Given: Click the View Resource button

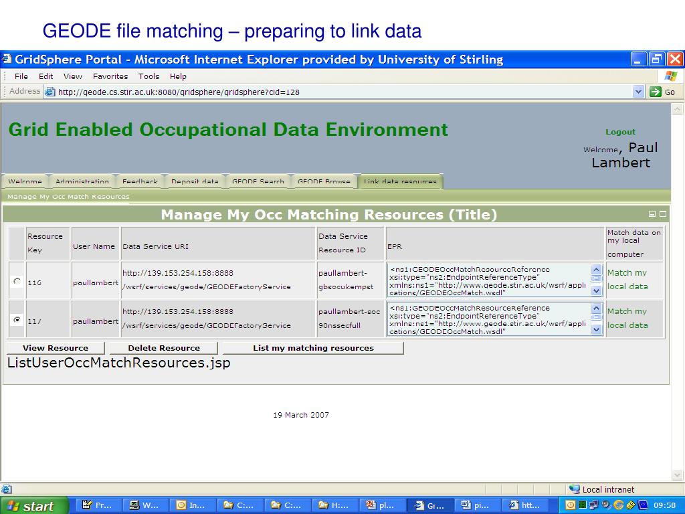Looking at the screenshot, I should [x=56, y=348].
